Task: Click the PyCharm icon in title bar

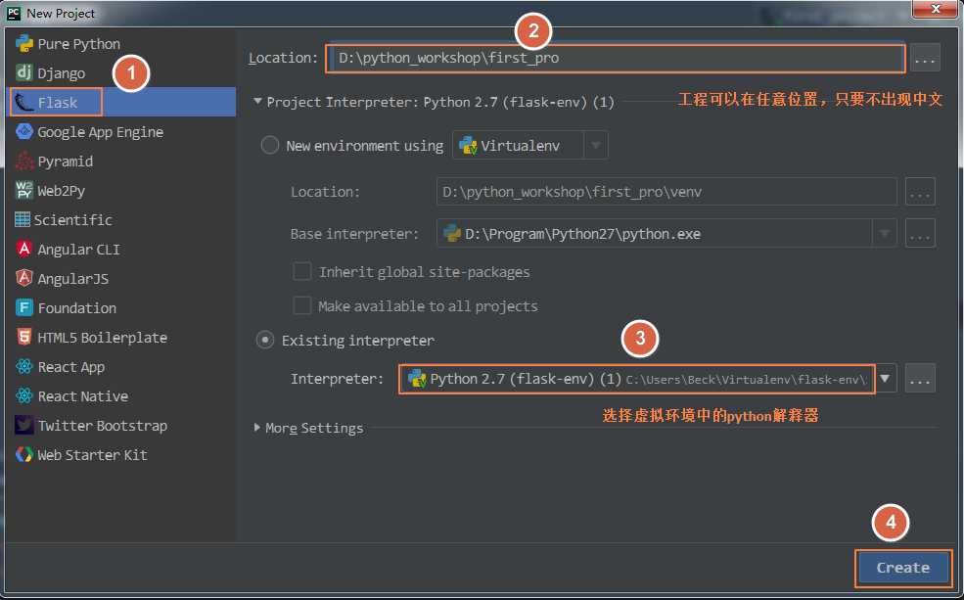Action: (x=14, y=13)
